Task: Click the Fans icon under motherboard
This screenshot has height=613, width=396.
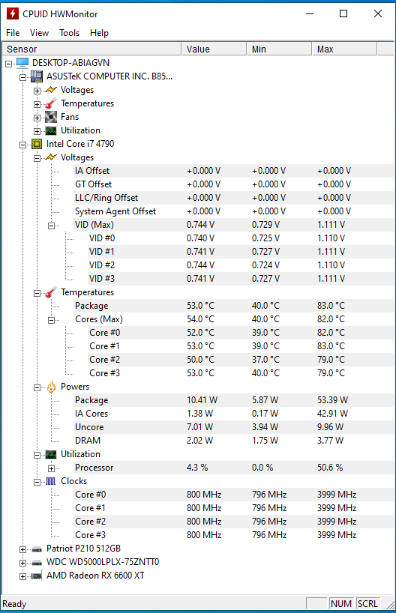Action: pyautogui.click(x=51, y=117)
